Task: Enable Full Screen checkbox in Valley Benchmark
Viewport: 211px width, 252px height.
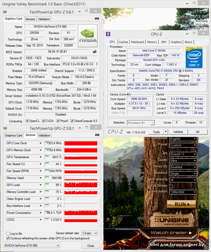Action: click(x=171, y=186)
